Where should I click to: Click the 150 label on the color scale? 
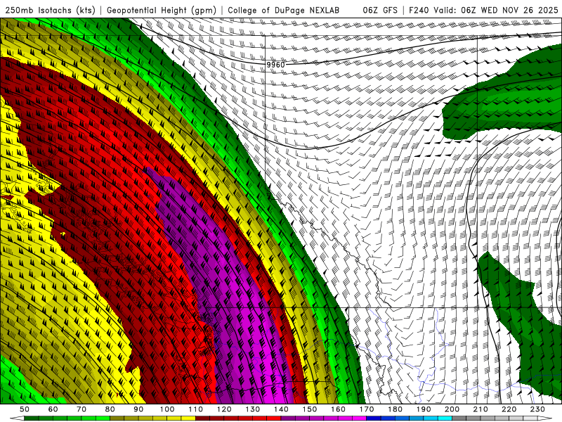coord(309,409)
